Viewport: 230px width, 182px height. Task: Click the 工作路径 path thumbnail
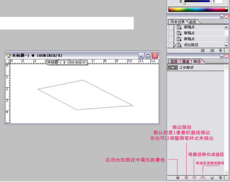(173, 68)
